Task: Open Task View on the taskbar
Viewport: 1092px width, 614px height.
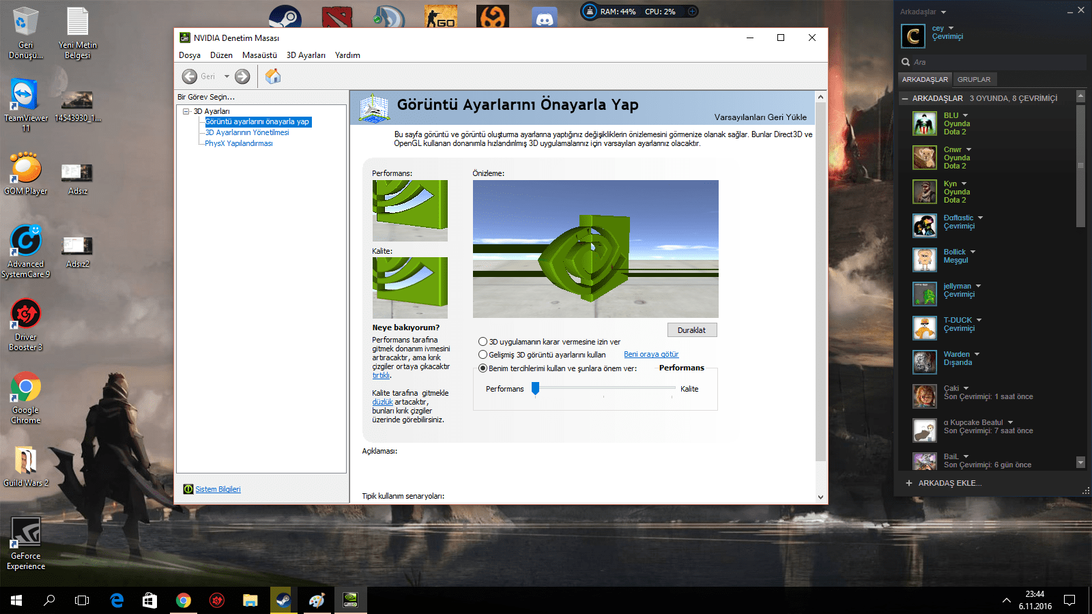Action: (82, 600)
